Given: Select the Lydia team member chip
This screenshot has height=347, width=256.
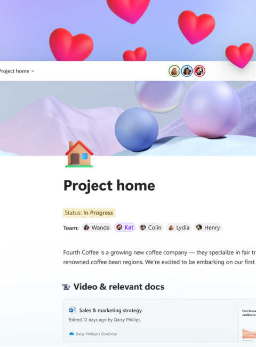Looking at the screenshot, I should coord(179,227).
